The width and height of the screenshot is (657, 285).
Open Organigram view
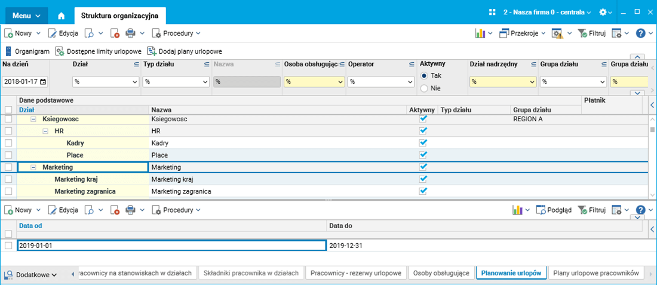[27, 51]
